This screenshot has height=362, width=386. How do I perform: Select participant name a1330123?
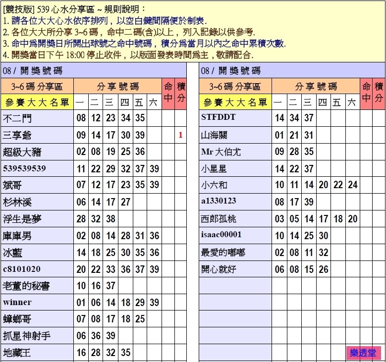pyautogui.click(x=219, y=201)
